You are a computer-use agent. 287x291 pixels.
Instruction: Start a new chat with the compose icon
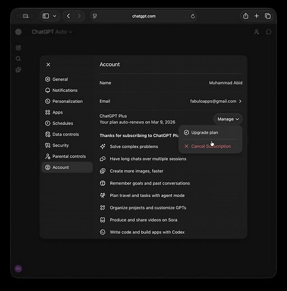(18, 48)
